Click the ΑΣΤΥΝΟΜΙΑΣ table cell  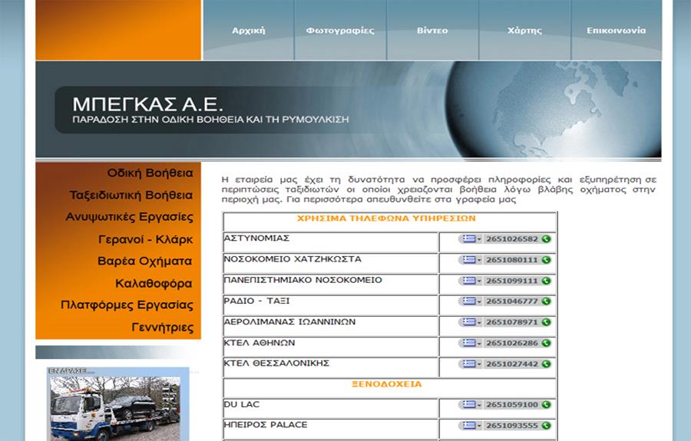[330, 242]
